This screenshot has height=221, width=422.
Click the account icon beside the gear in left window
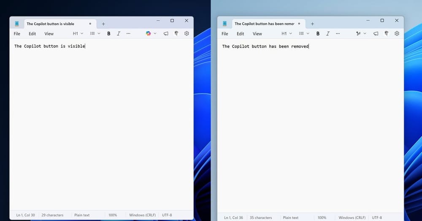[176, 33]
